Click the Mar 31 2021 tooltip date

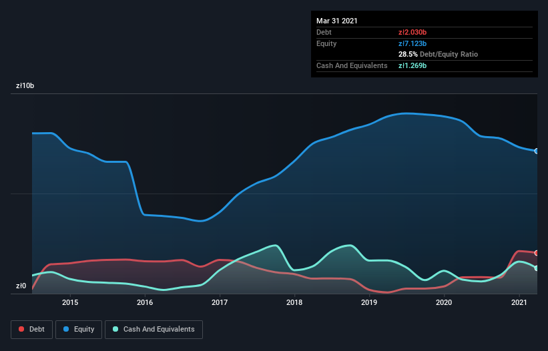tap(337, 21)
